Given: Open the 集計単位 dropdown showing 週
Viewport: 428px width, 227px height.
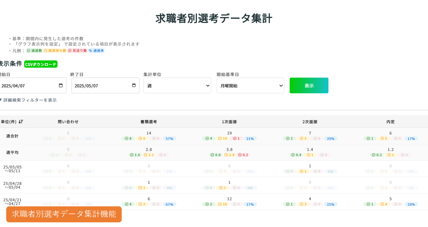Looking at the screenshot, I should (177, 86).
